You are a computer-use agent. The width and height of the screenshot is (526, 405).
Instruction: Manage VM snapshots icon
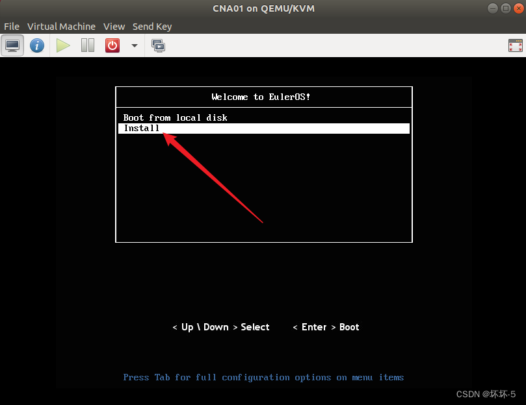[x=159, y=45]
